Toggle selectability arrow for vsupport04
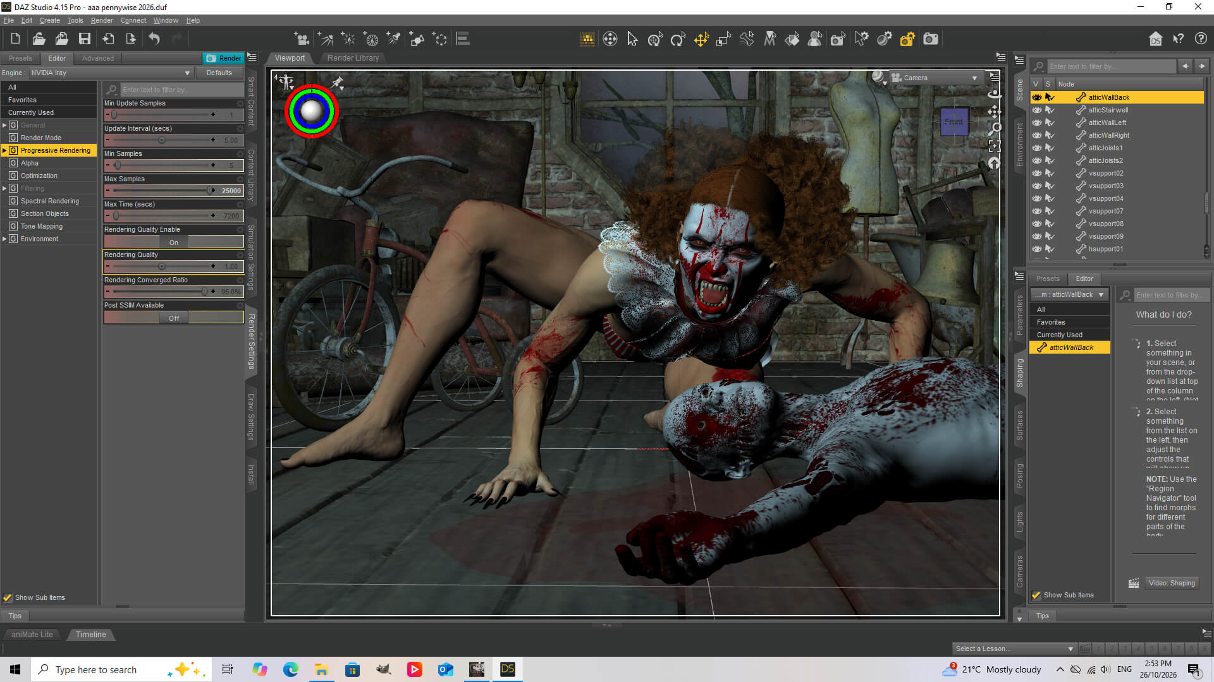 click(x=1050, y=198)
